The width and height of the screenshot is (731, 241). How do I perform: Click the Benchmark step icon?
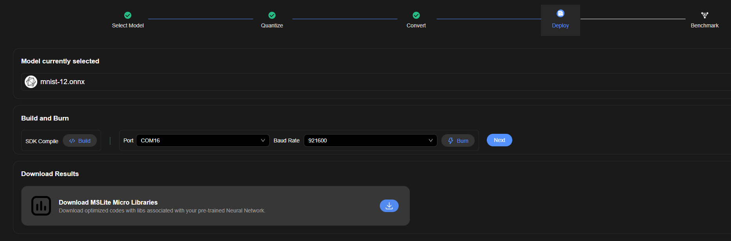pos(705,15)
